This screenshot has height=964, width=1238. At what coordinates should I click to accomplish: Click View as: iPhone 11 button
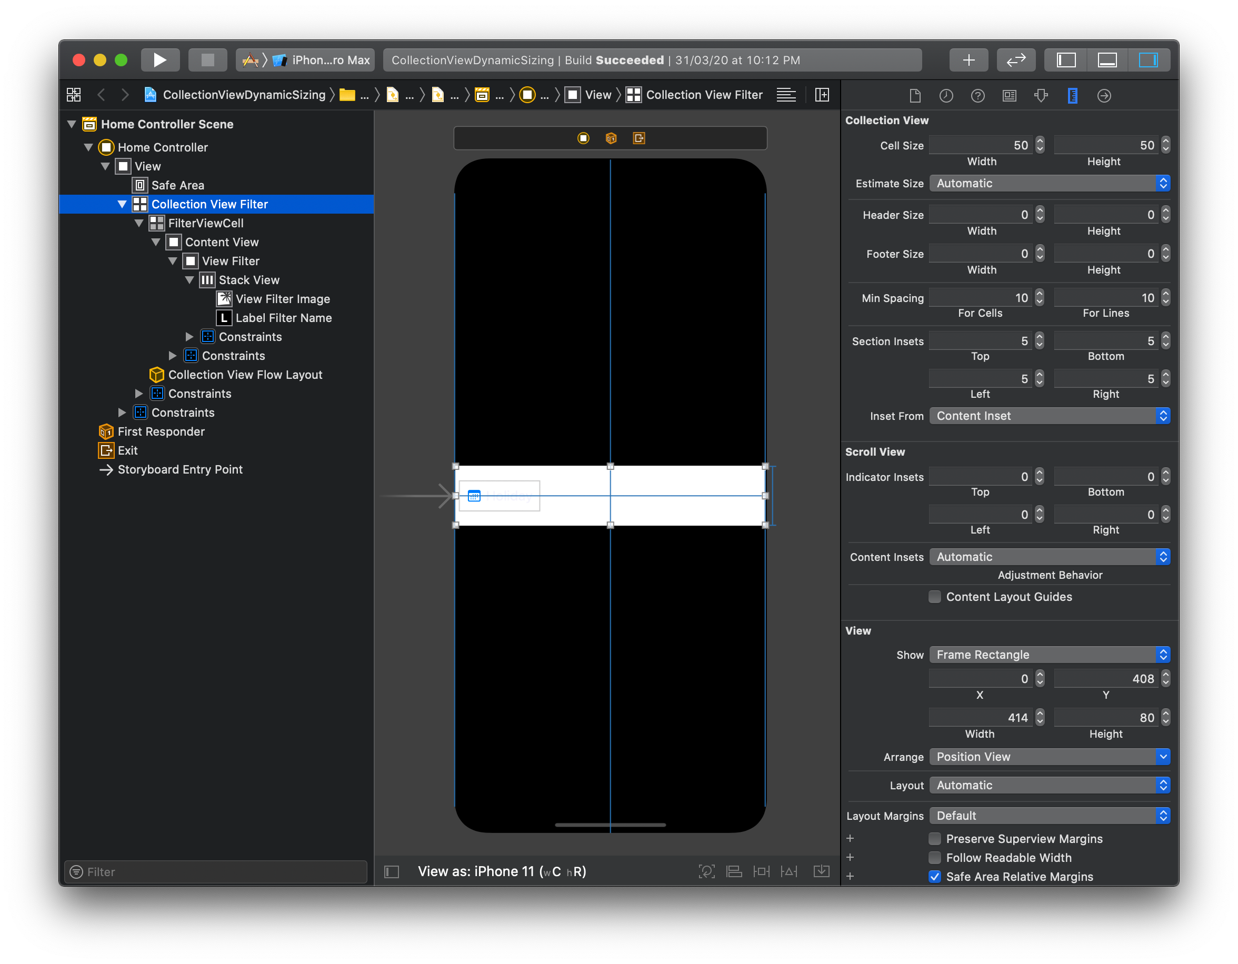(502, 871)
